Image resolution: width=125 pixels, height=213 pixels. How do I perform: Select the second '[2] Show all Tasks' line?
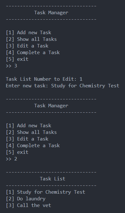pos(31,132)
